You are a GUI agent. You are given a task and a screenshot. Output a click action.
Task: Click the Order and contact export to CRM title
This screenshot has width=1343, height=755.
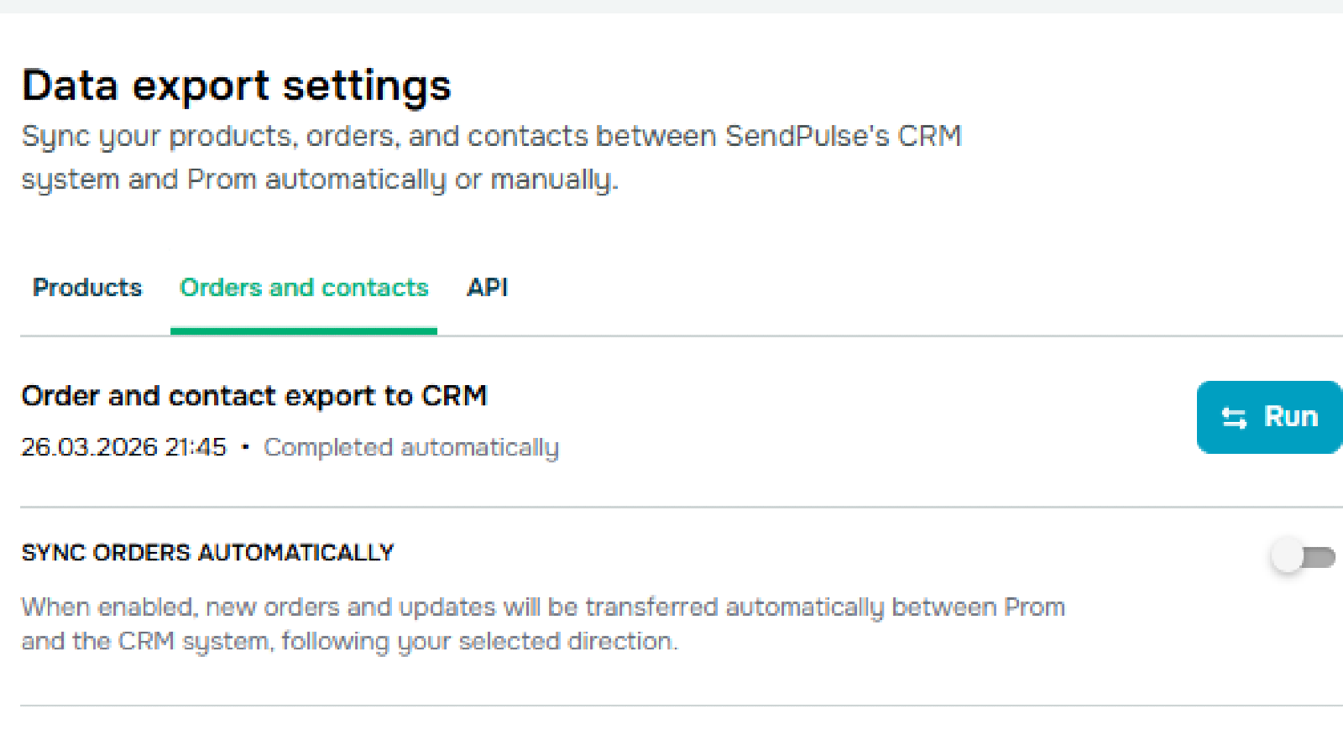[253, 396]
